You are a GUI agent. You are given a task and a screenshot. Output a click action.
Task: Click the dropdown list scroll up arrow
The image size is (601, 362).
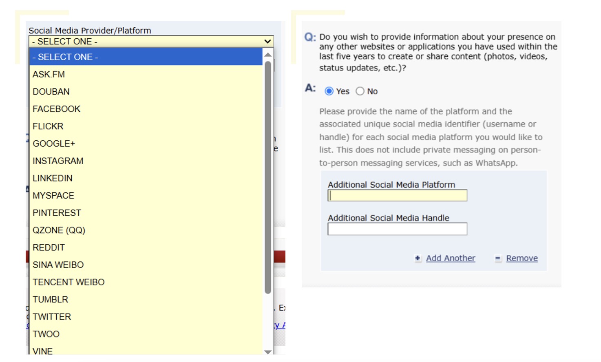tap(268, 55)
